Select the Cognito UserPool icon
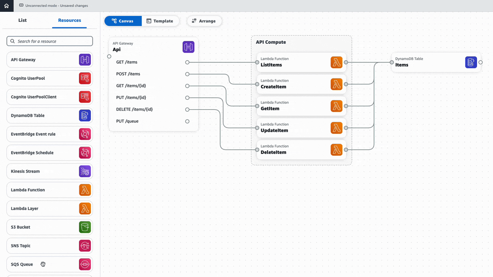Image resolution: width=493 pixels, height=277 pixels. coord(85,78)
